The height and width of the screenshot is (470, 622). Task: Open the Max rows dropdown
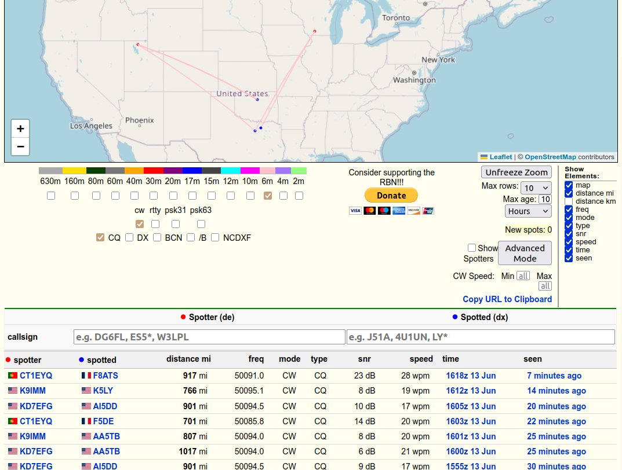coord(536,188)
